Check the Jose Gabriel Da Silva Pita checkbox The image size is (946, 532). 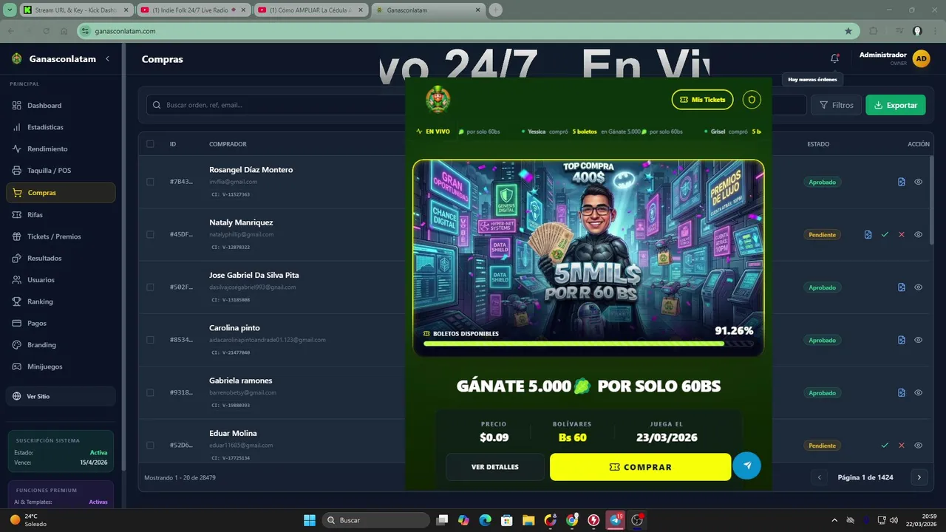coord(150,287)
